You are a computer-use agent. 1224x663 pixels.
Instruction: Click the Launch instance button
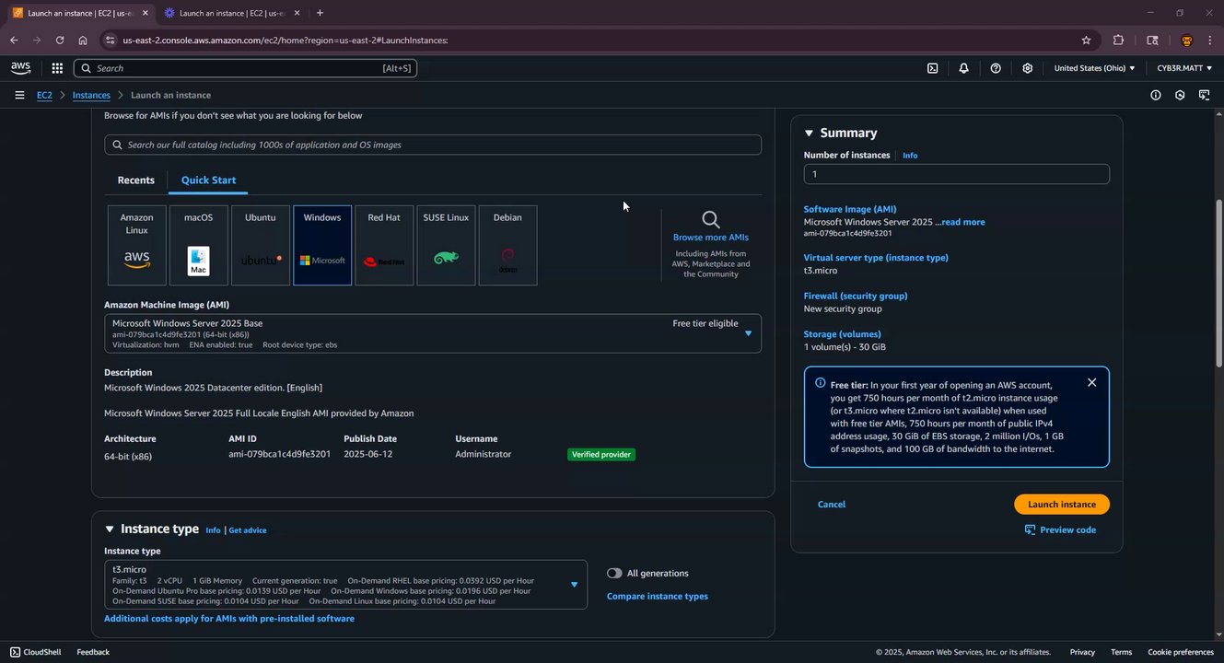(1062, 505)
